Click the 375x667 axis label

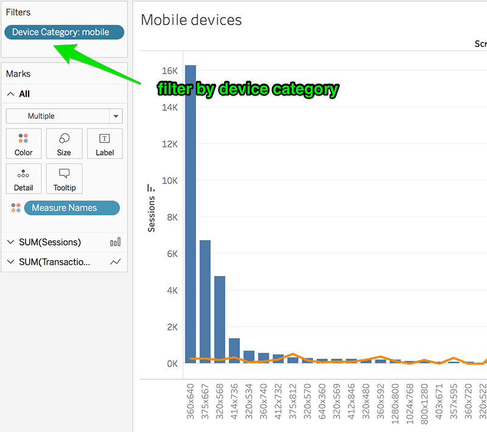205,402
